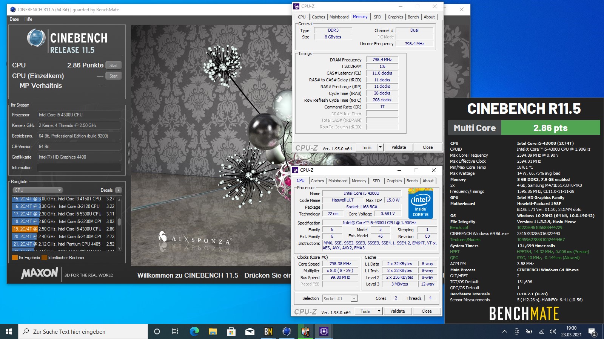Viewport: 604px width, 339px height.
Task: Click Validate in lower CPU-Z window
Action: (x=398, y=312)
